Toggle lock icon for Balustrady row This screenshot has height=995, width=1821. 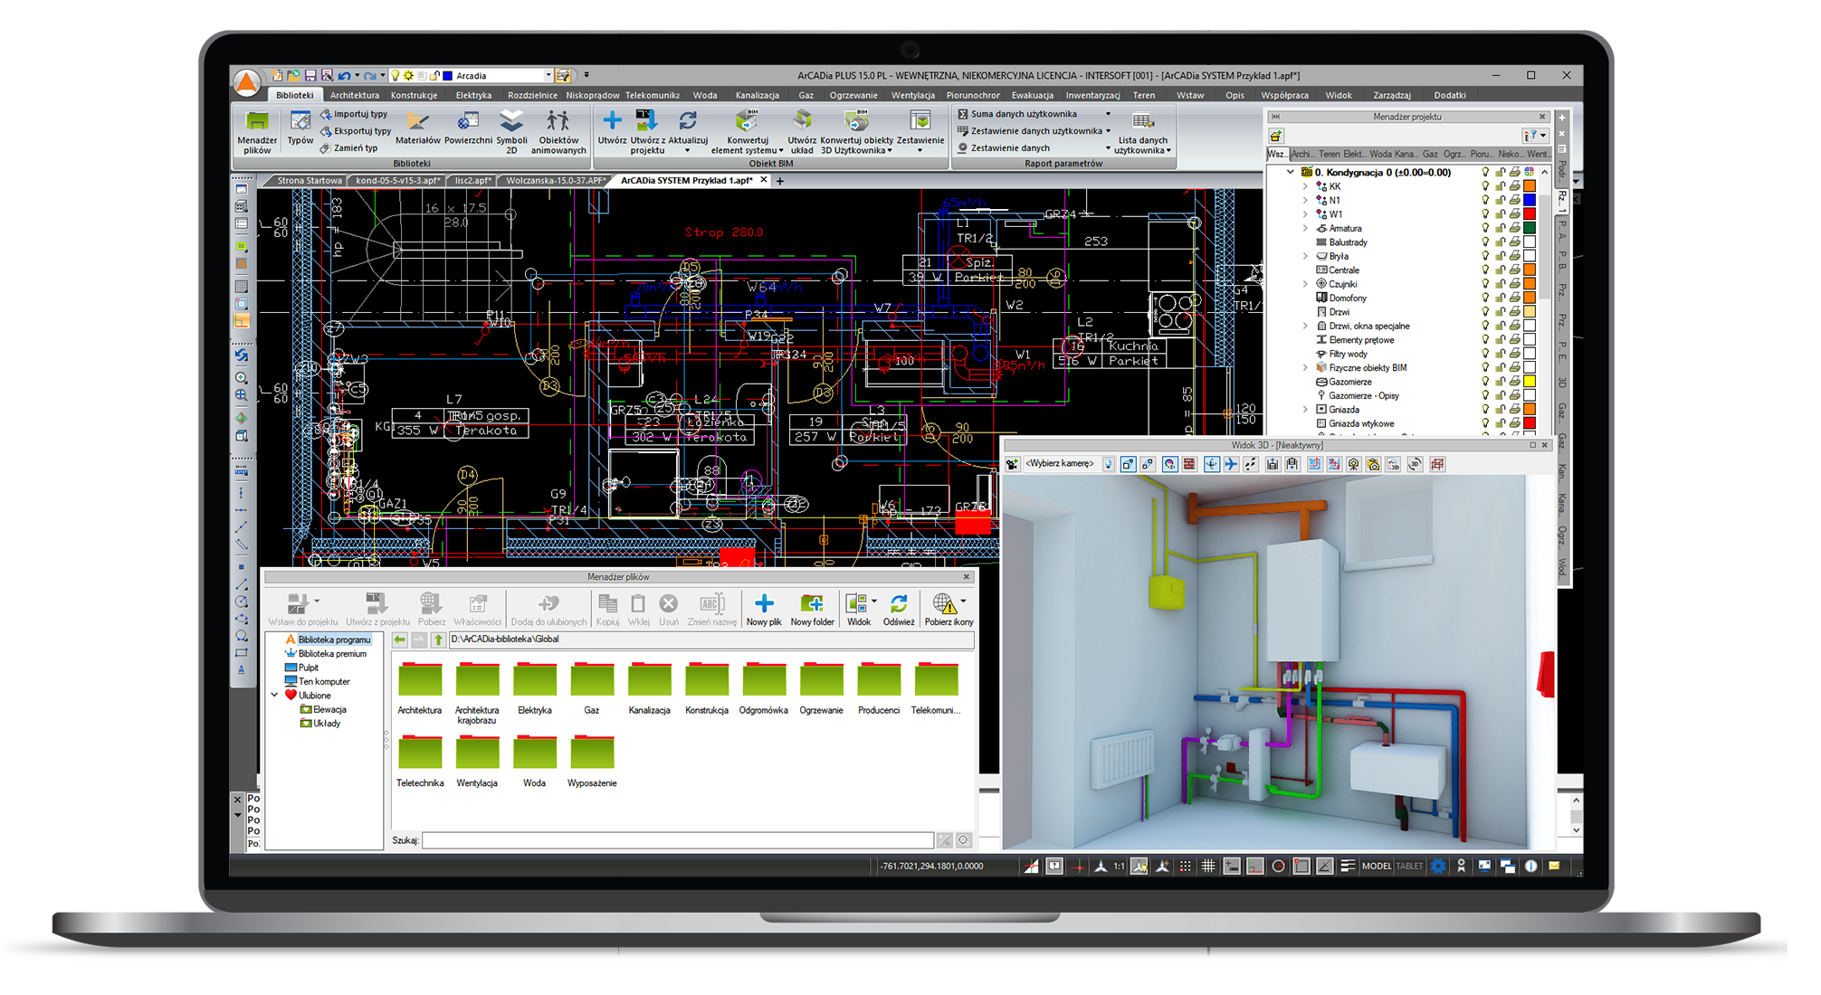(x=1500, y=242)
